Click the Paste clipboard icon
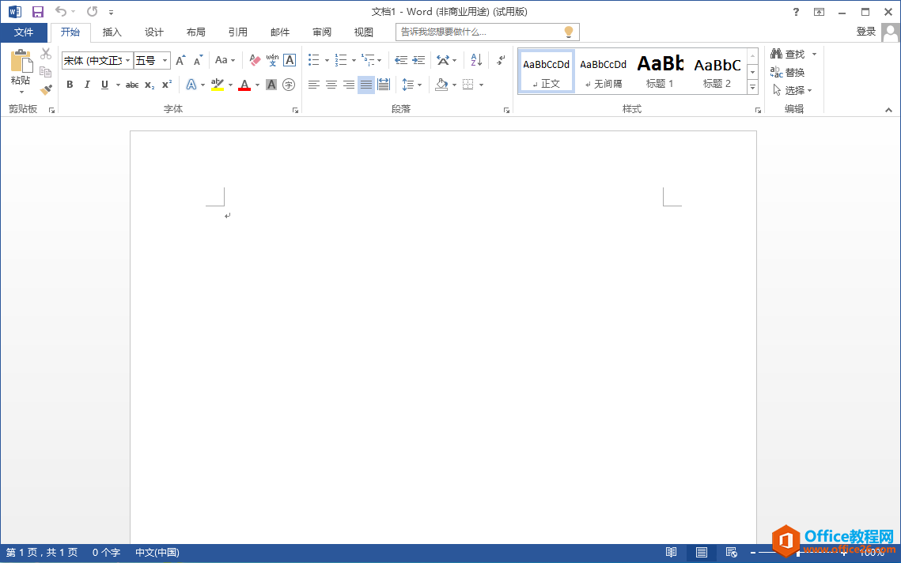The image size is (901, 563). [21, 62]
